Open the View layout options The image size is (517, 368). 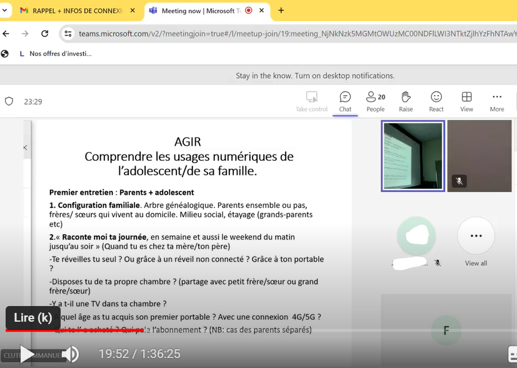pos(466,101)
